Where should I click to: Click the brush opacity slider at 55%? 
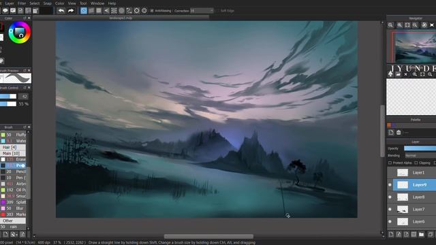tap(8, 104)
